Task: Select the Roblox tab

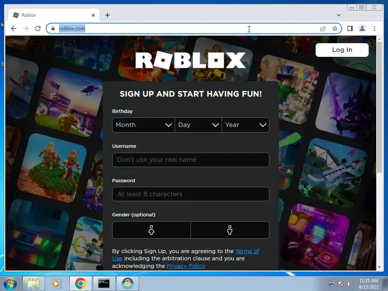Action: point(54,15)
